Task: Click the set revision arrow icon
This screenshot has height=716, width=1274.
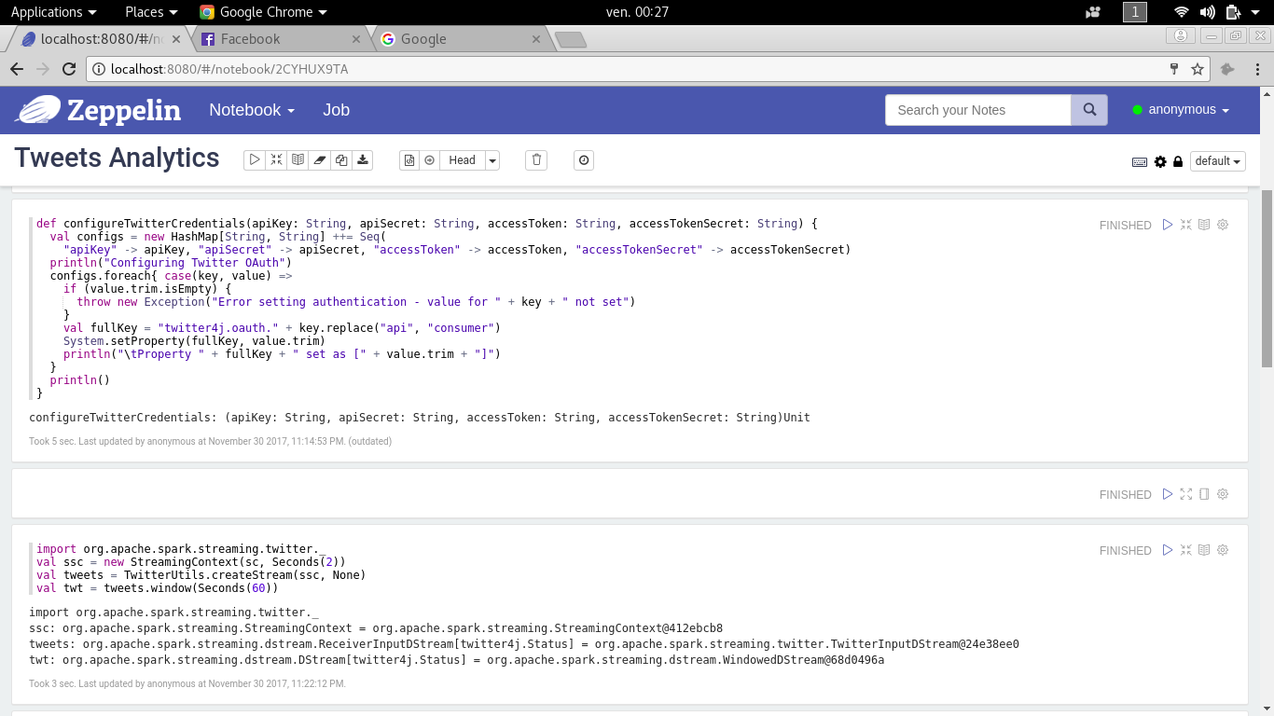Action: (430, 160)
